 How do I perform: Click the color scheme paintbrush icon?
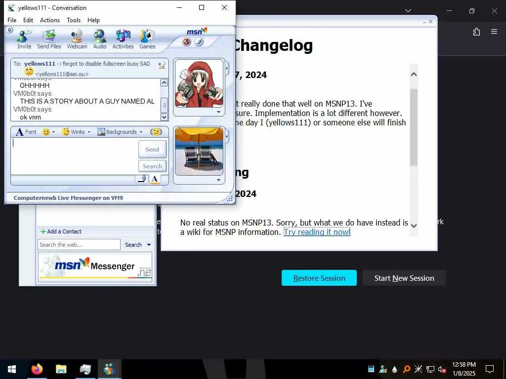(x=199, y=42)
